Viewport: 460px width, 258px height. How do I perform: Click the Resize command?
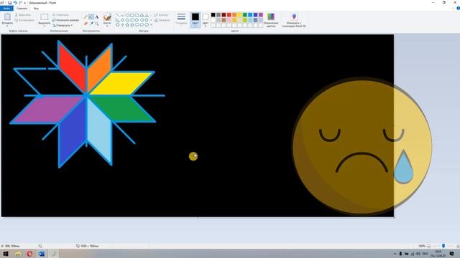click(65, 20)
